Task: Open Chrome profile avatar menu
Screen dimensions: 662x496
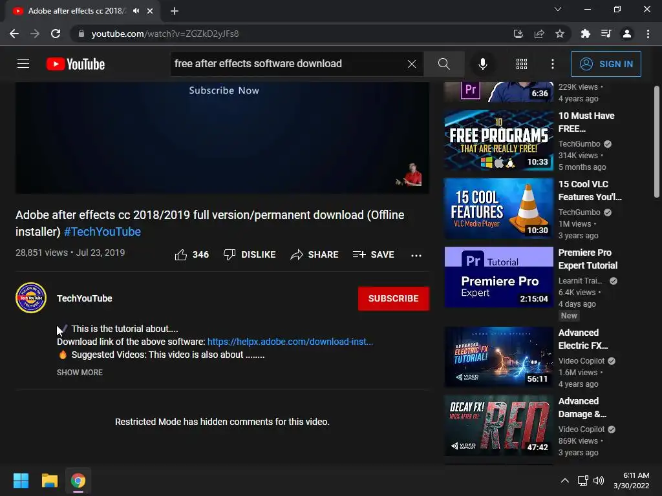Action: (x=627, y=34)
